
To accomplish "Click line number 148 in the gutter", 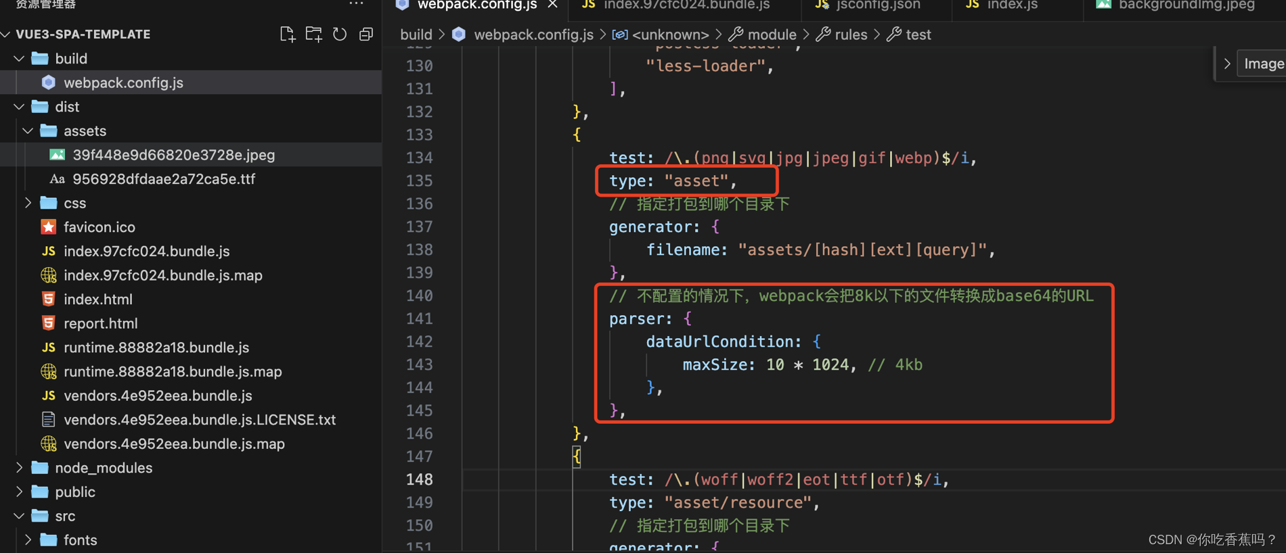I will pyautogui.click(x=419, y=479).
